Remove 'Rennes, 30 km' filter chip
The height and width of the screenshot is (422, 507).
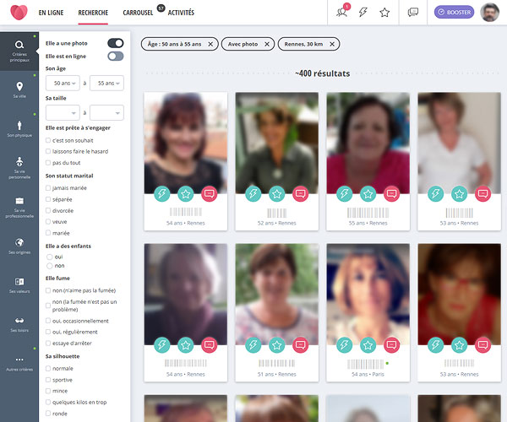click(332, 44)
